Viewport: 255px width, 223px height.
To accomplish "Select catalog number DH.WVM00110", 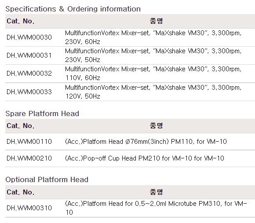I will [x=29, y=142].
